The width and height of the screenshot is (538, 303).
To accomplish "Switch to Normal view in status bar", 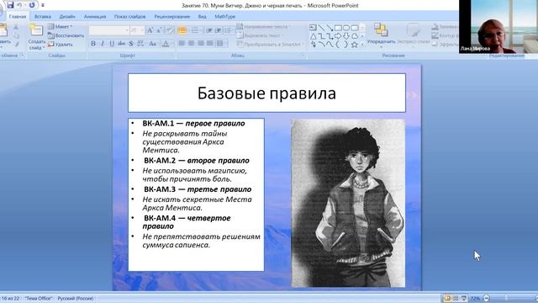I will (x=447, y=298).
